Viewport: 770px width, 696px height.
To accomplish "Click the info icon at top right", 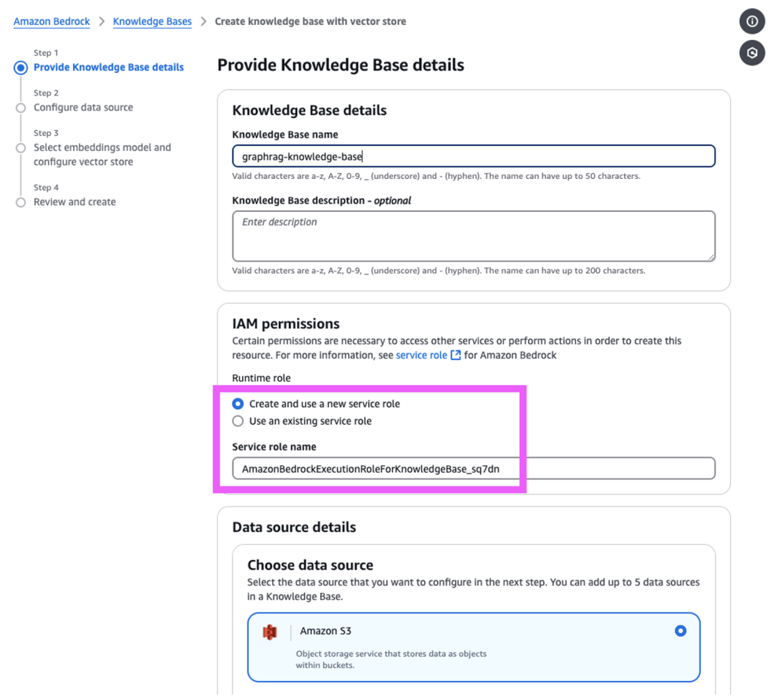I will pos(752,21).
